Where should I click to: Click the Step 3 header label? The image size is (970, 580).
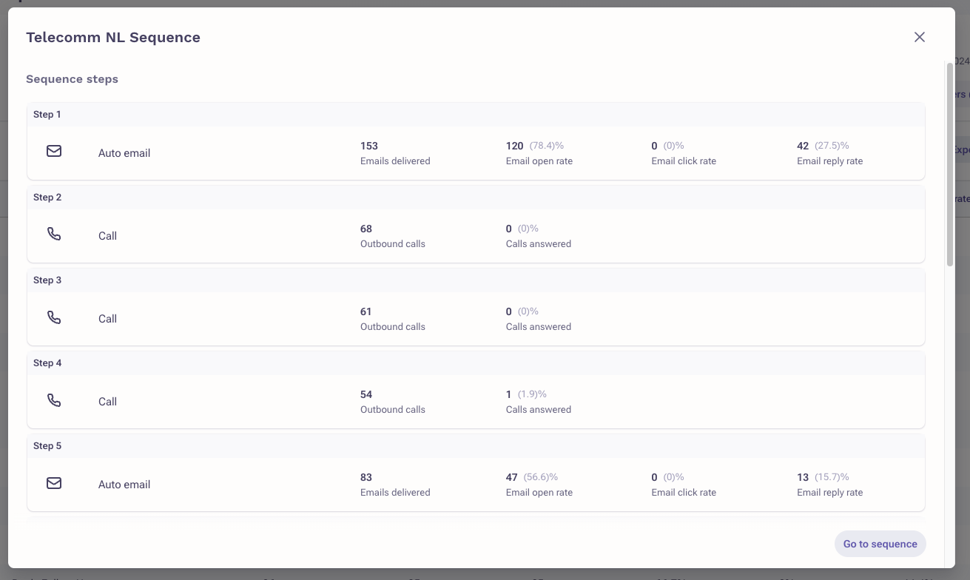(x=47, y=280)
